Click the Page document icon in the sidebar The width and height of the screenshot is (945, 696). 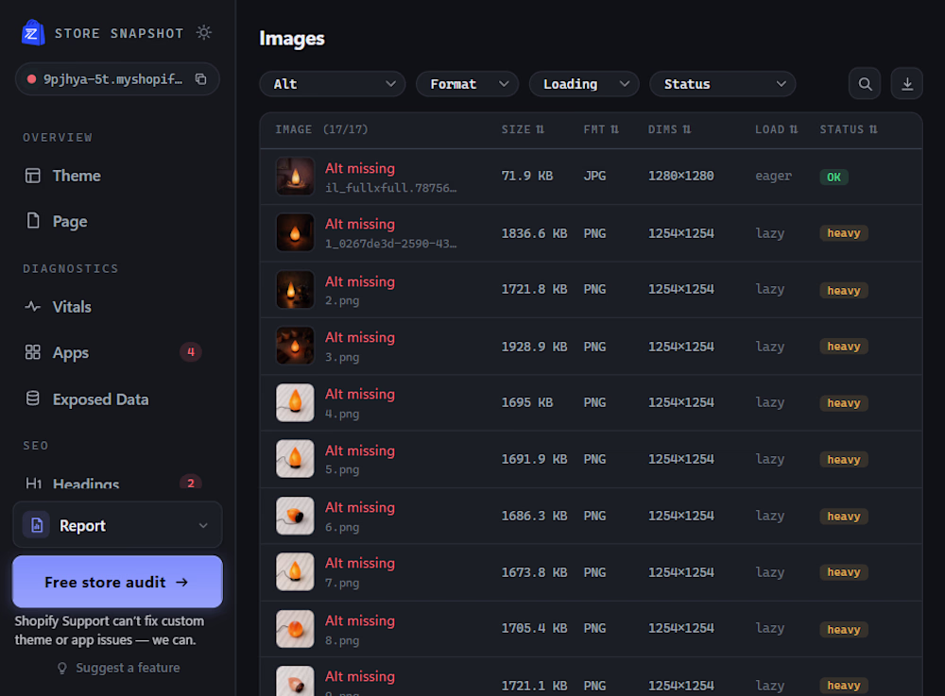[32, 221]
